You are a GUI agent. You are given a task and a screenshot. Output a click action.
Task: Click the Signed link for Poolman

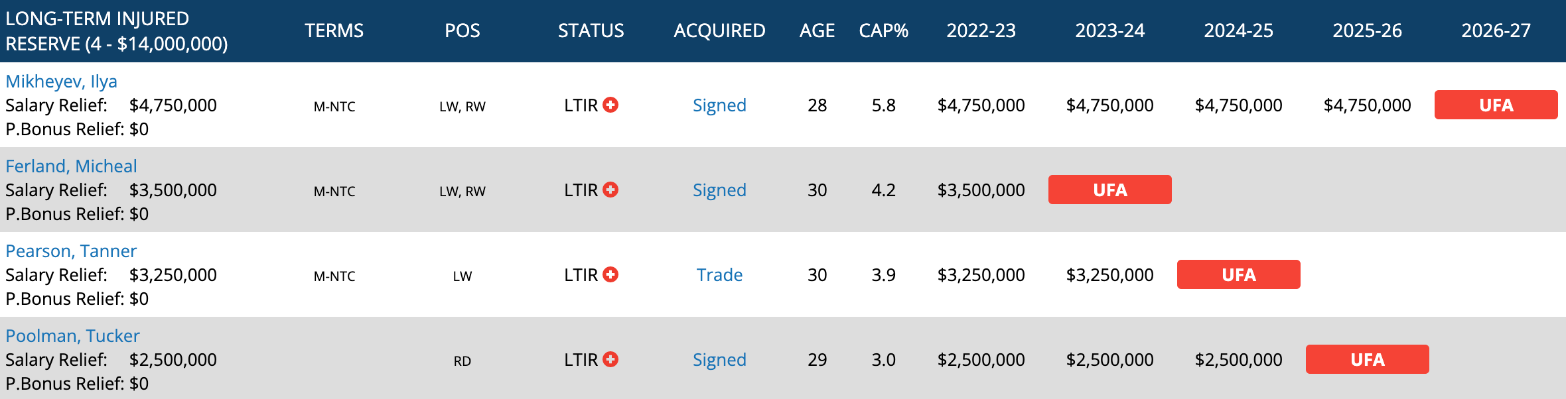click(719, 359)
